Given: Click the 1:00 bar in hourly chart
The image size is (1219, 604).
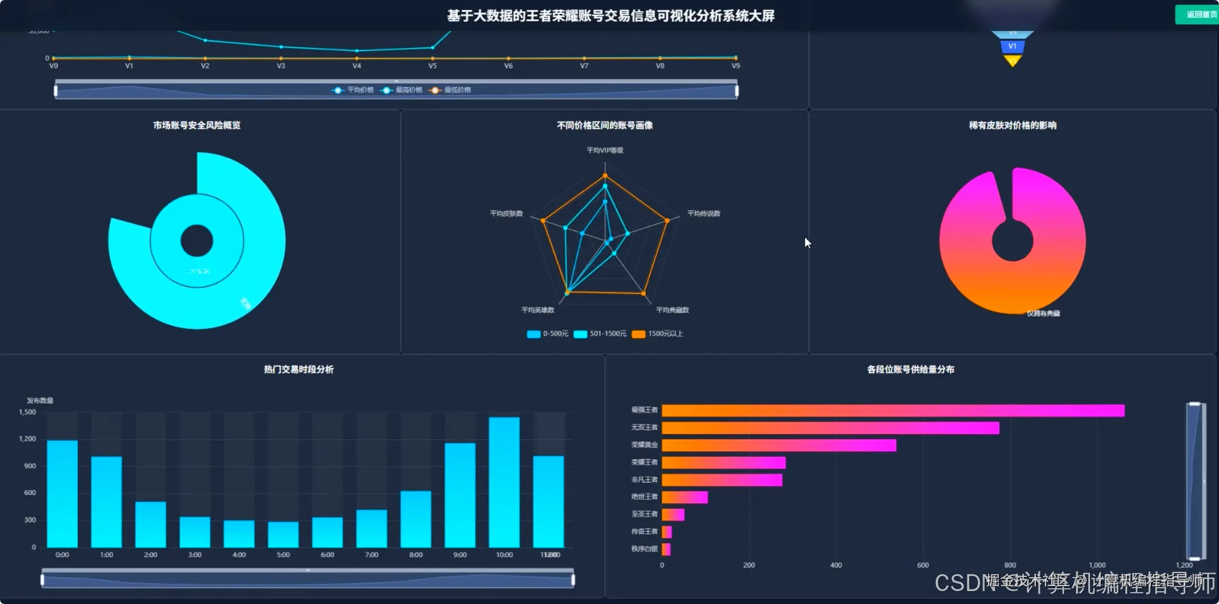Looking at the screenshot, I should (x=106, y=502).
